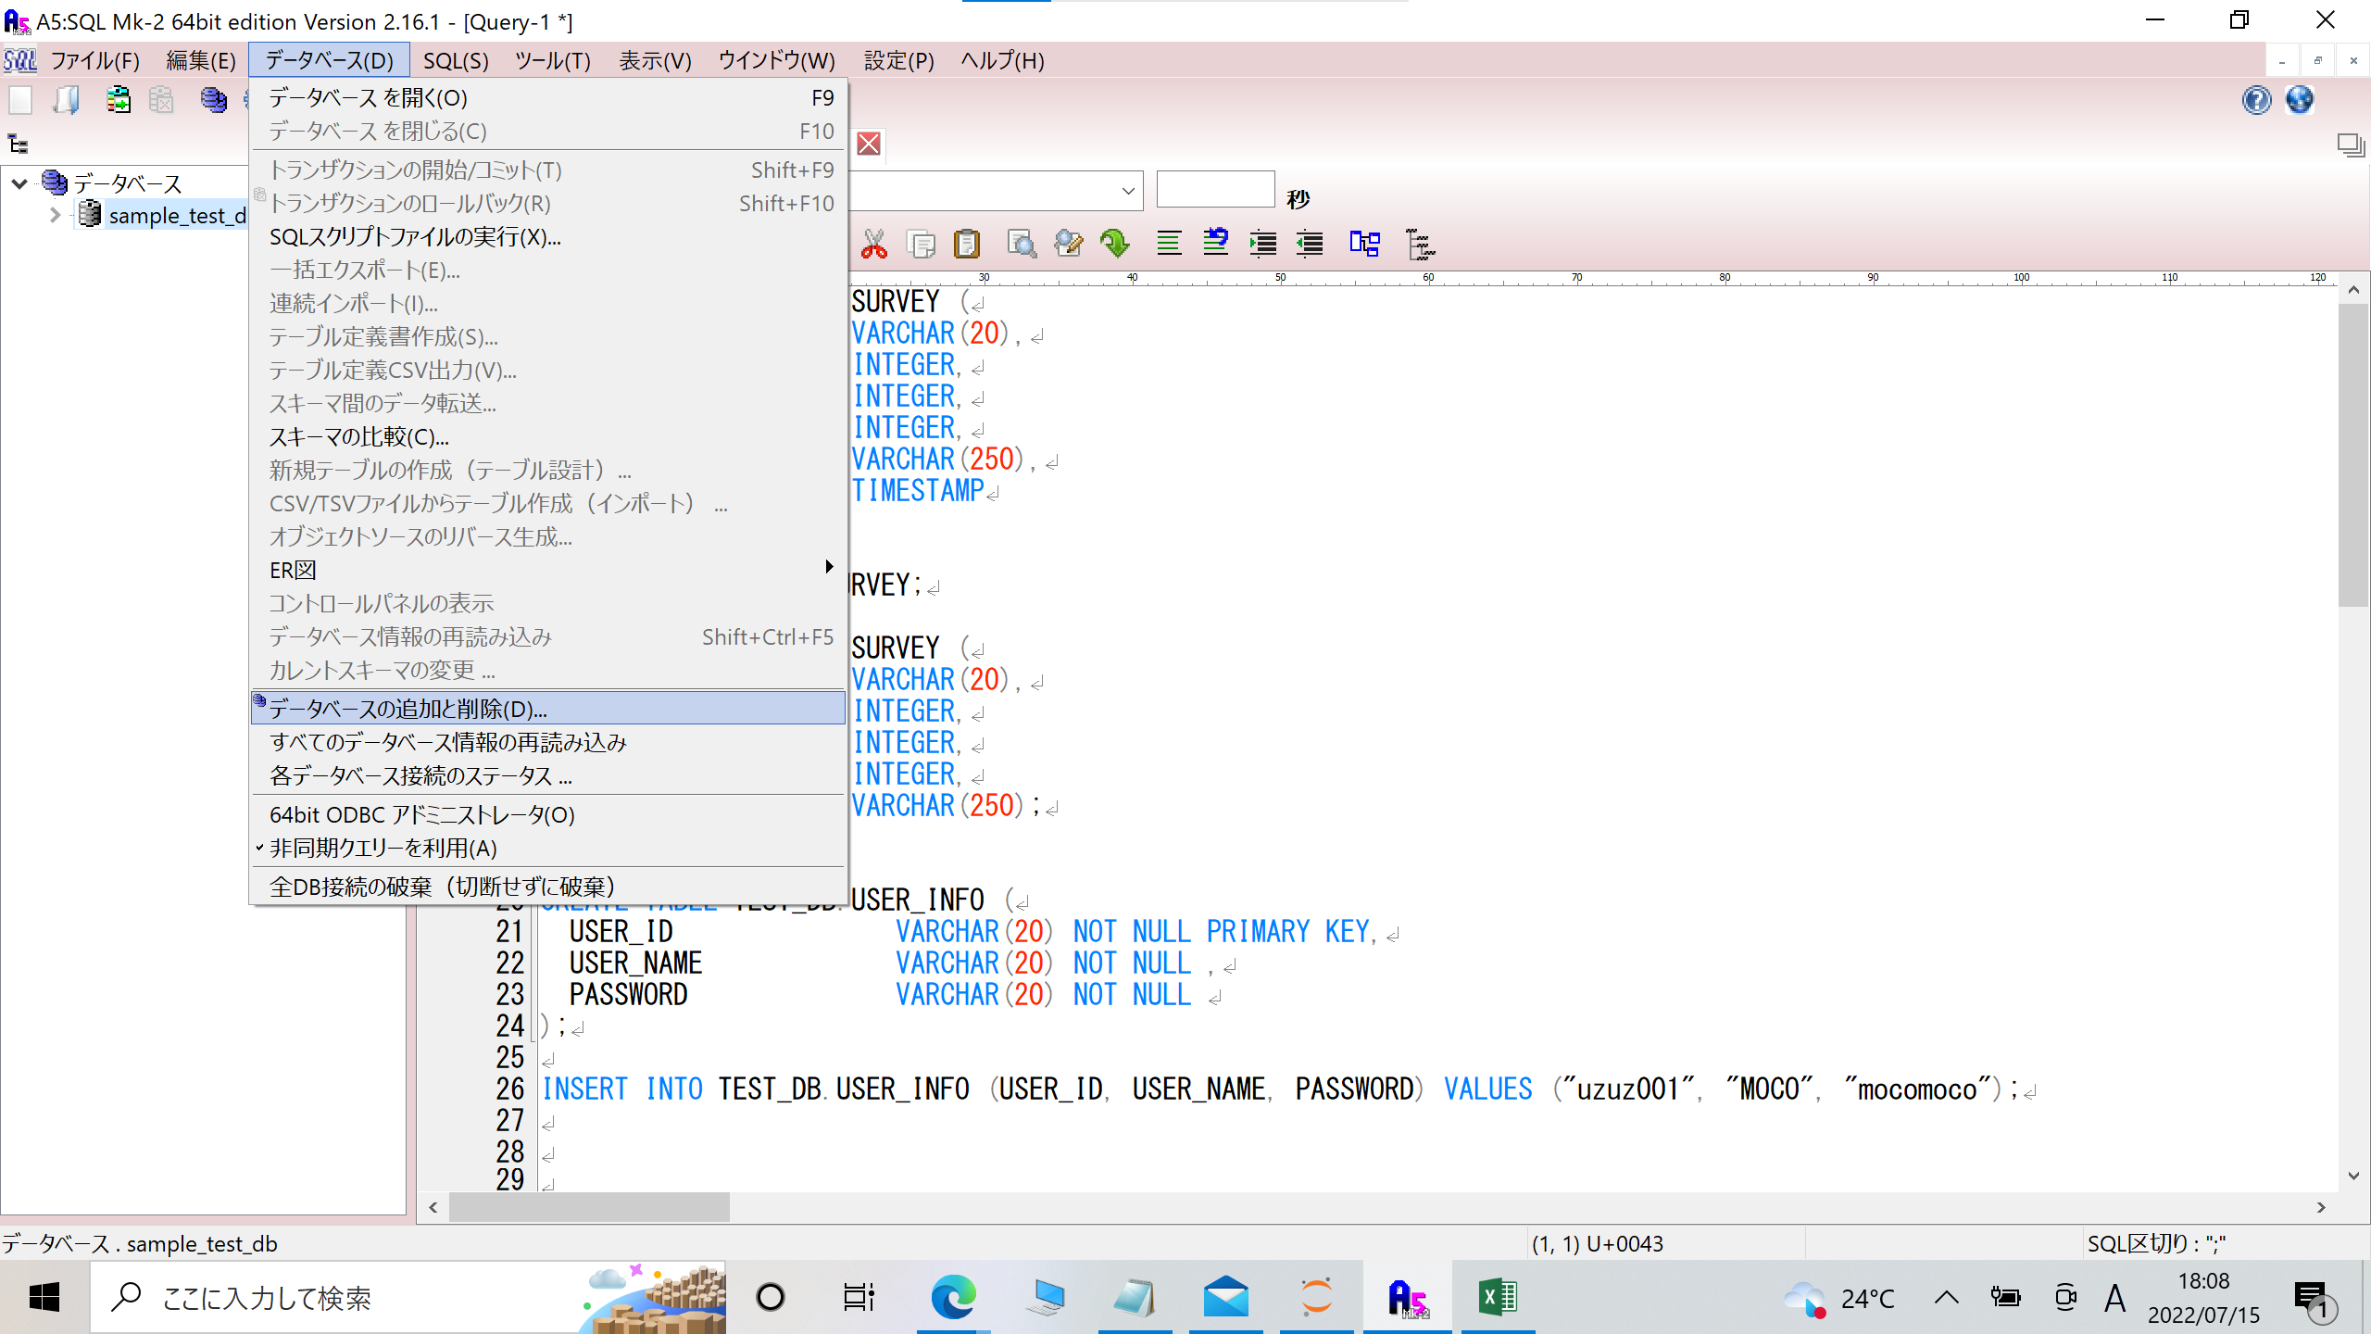The height and width of the screenshot is (1334, 2371).
Task: Open the SQL(S) menu
Action: point(456,60)
